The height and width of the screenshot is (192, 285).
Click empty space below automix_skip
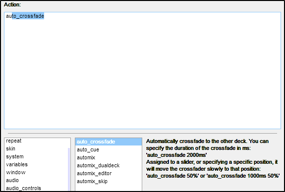coord(109,188)
